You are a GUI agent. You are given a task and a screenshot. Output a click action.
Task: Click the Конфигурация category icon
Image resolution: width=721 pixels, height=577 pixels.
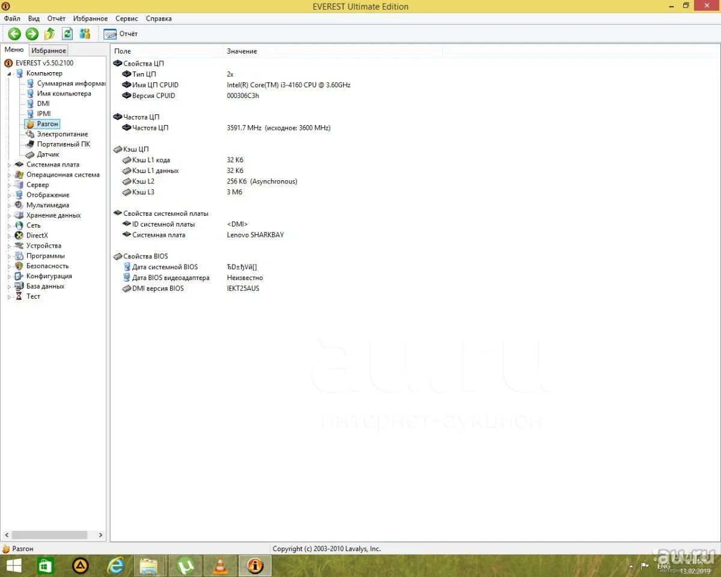pos(19,276)
